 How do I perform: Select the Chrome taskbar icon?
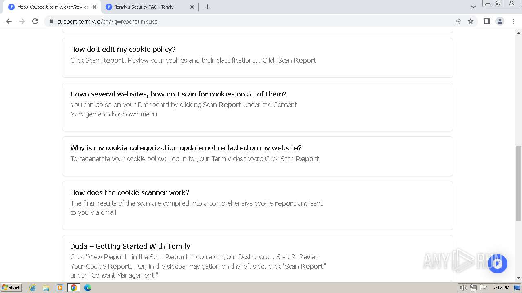coord(73,288)
